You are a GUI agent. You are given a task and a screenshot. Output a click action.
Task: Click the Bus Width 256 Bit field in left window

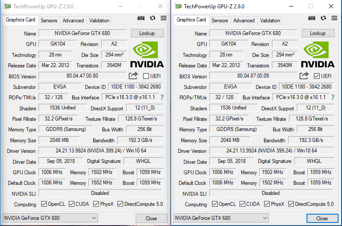click(x=145, y=129)
